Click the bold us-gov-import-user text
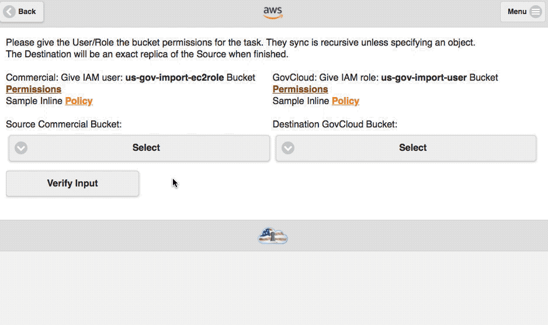Screen dimensions: 548x325 click(x=424, y=77)
